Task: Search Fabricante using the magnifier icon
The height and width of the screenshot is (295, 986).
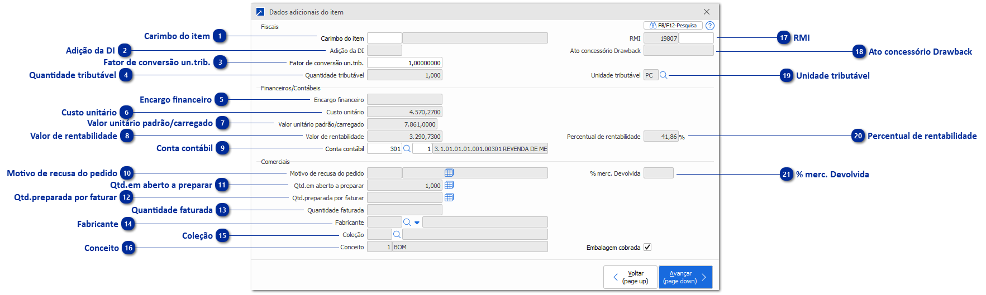Action: pos(407,223)
